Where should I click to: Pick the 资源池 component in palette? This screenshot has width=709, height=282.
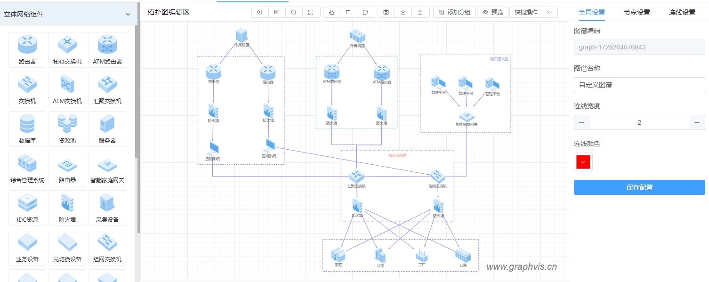point(67,129)
